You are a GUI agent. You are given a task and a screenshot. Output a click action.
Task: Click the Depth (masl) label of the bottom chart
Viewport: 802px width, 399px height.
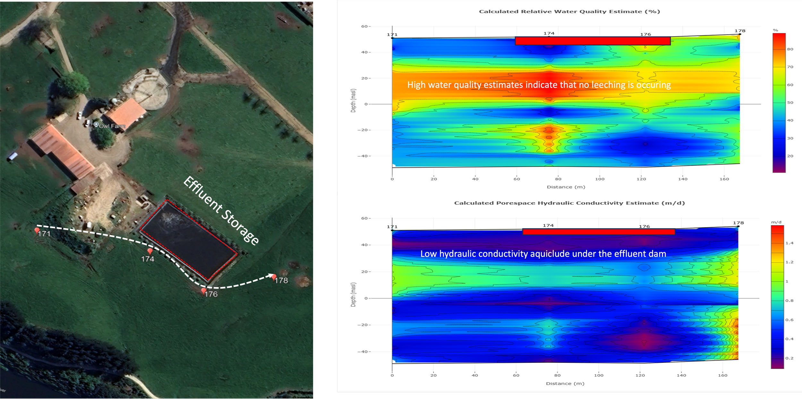point(353,295)
